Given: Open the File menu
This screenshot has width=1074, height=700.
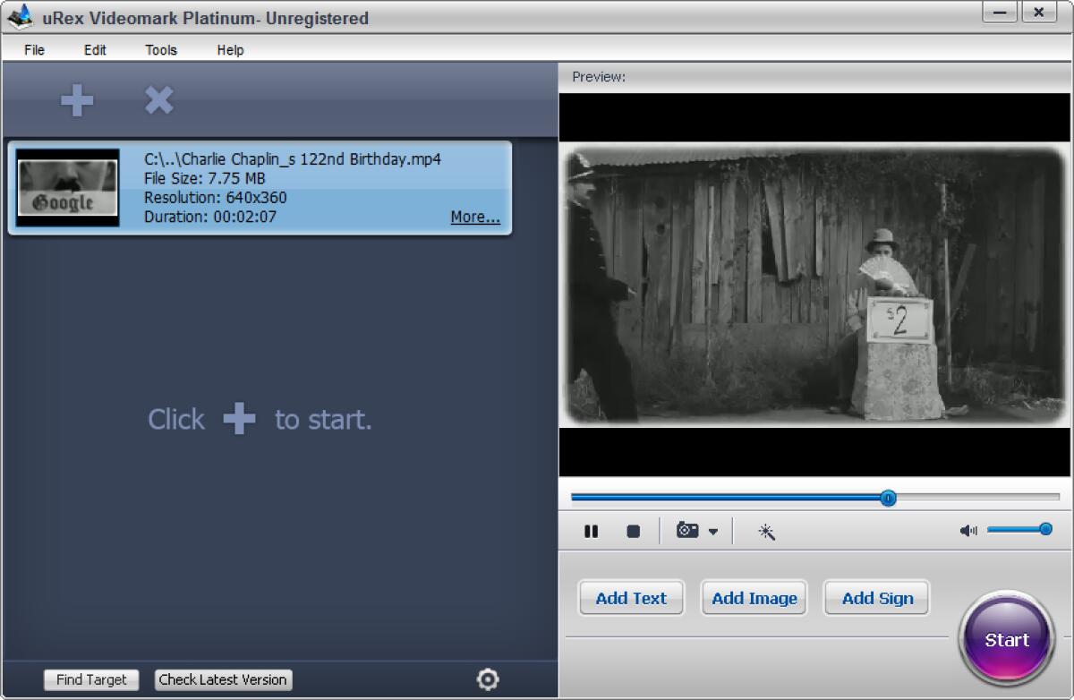Looking at the screenshot, I should point(33,51).
